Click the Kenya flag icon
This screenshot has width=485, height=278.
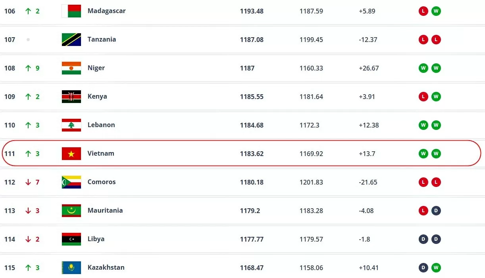(71, 97)
